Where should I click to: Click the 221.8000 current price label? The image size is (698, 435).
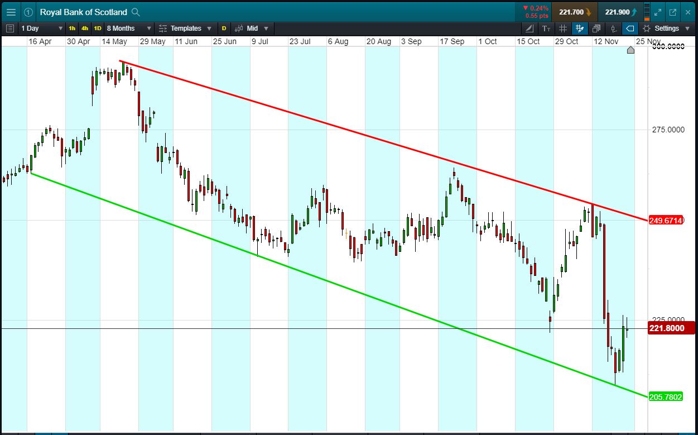(672, 328)
